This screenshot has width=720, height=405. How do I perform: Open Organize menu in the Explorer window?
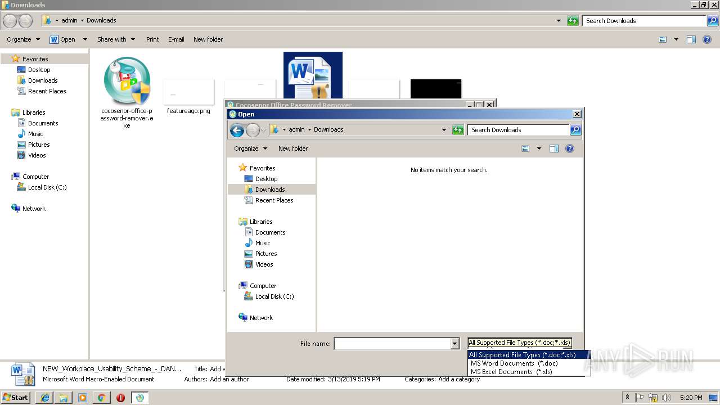pos(23,39)
